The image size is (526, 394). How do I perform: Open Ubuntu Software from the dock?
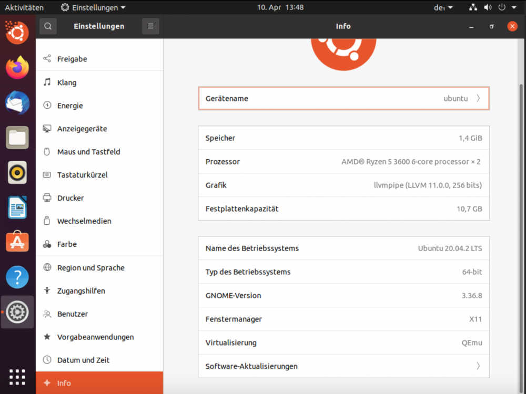(x=17, y=242)
